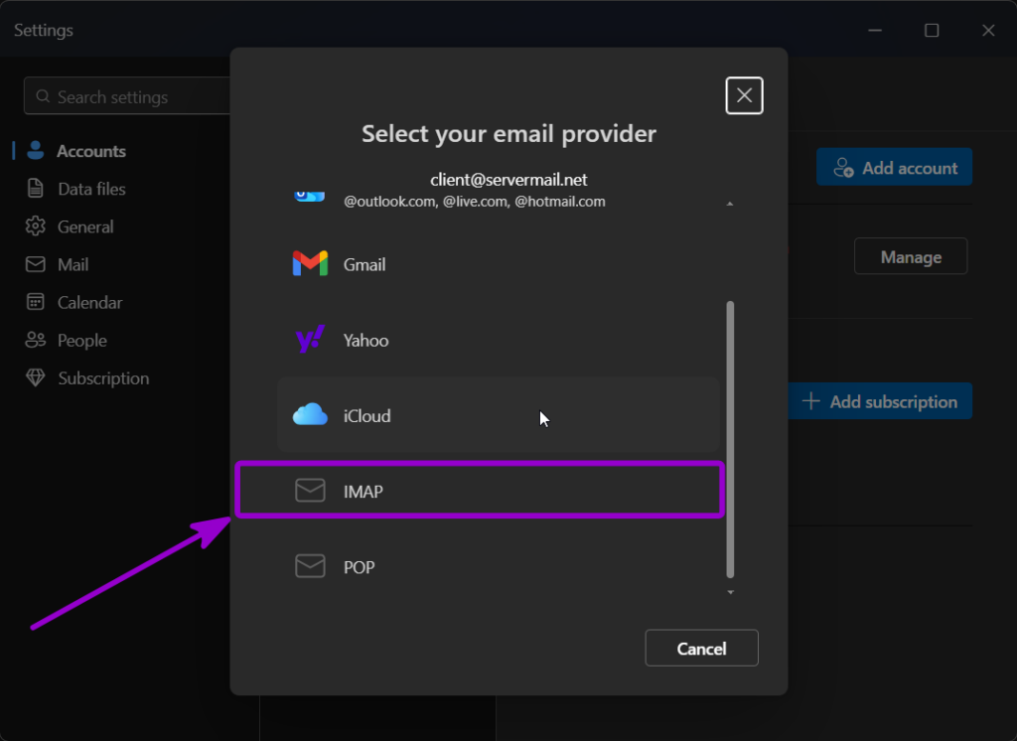
Task: Select the iCloud provider row
Action: click(499, 415)
